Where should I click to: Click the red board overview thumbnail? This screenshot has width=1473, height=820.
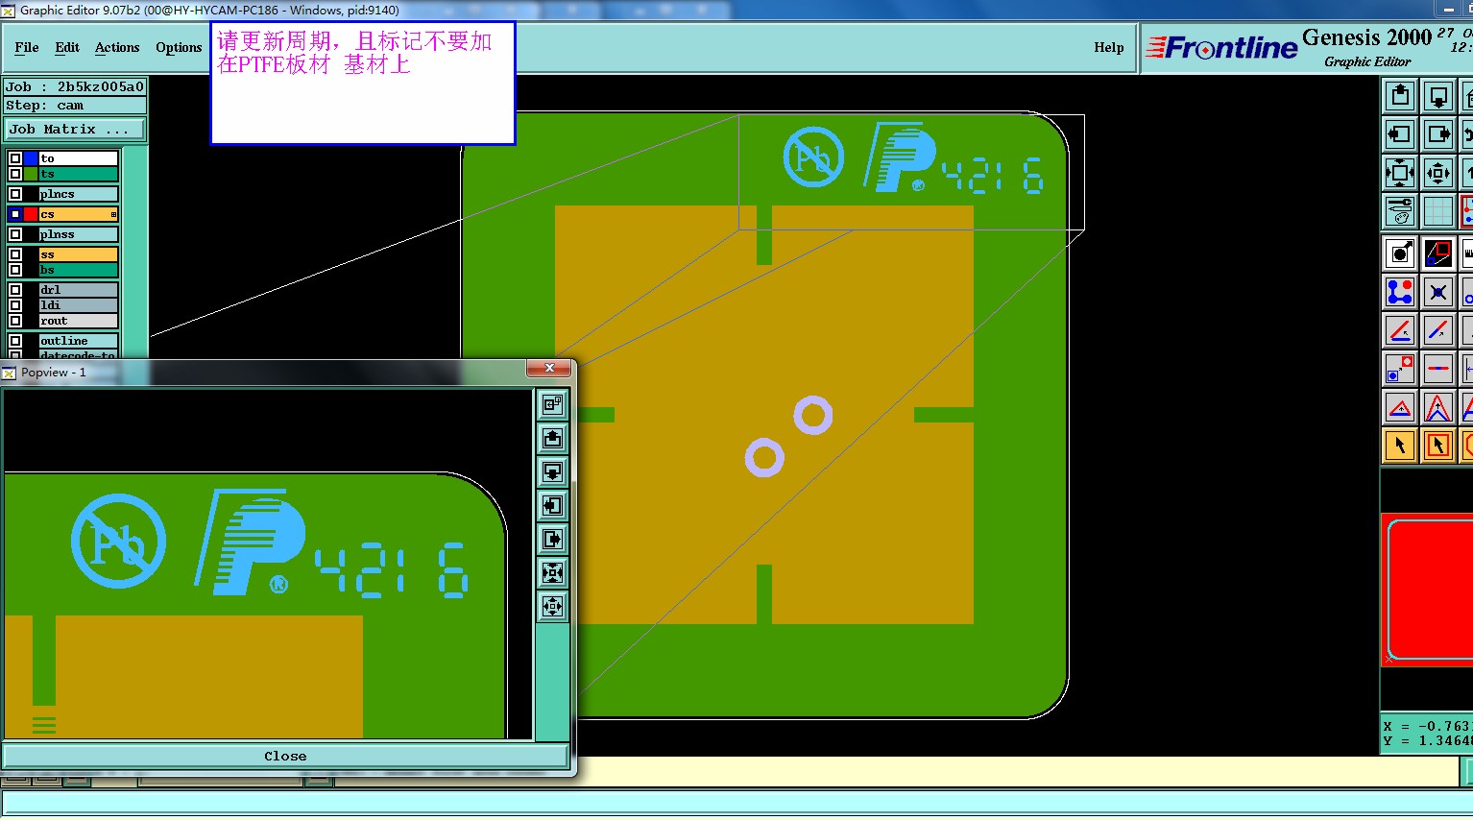click(1427, 590)
